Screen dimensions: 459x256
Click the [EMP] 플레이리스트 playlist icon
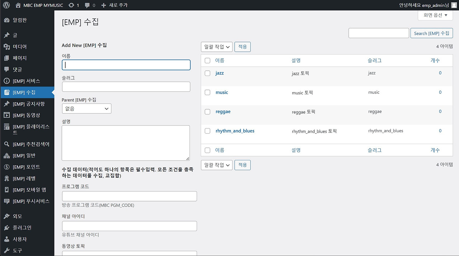point(6,127)
